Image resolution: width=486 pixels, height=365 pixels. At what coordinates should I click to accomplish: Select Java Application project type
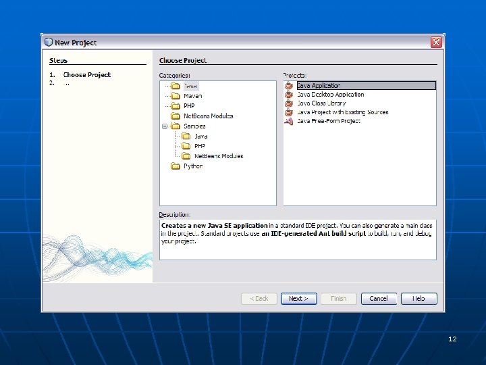367,85
